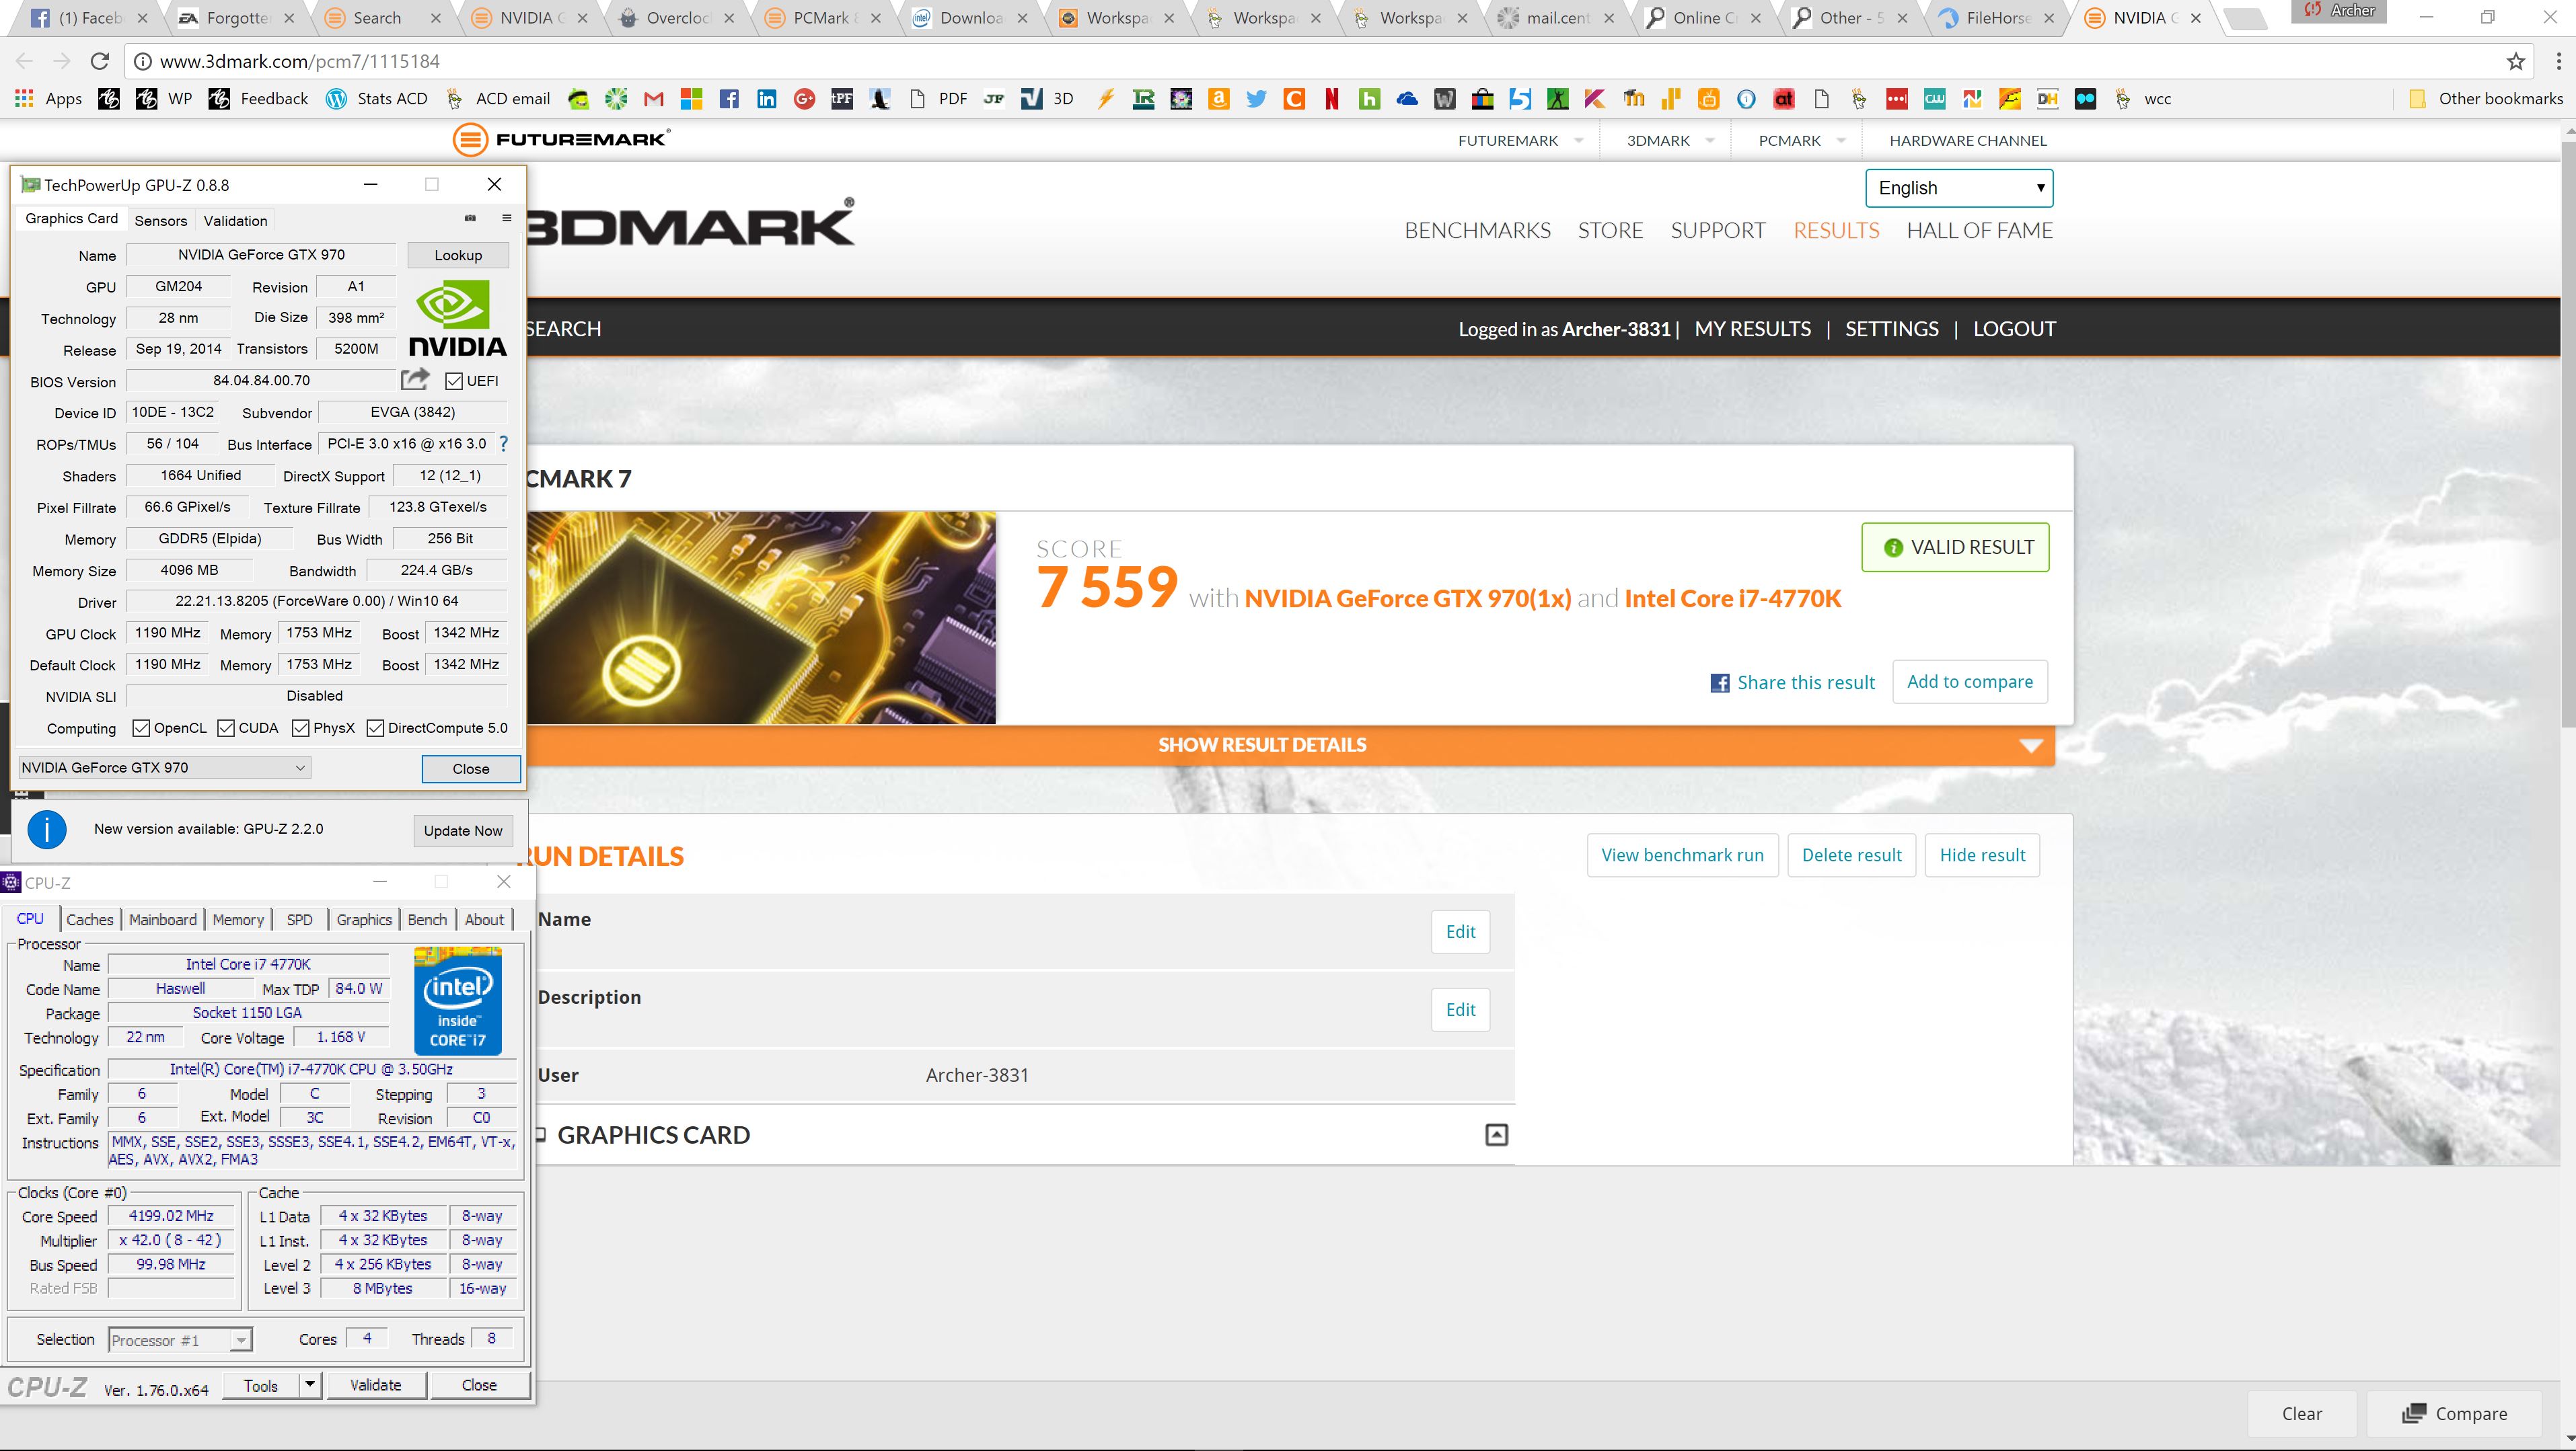Screen dimensions: 2576x1451
Task: Open the Processor #1 selection dropdown
Action: (180, 1340)
